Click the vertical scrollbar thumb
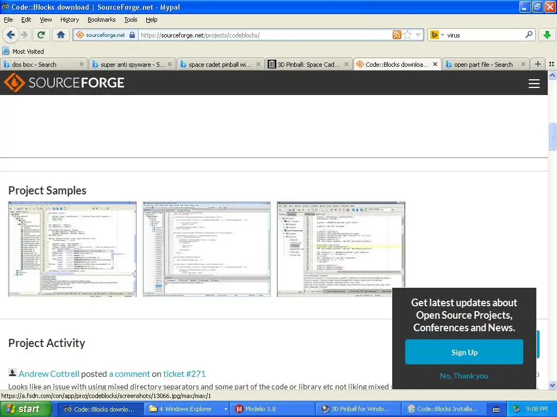Viewport: 557px width, 417px height. (552, 136)
